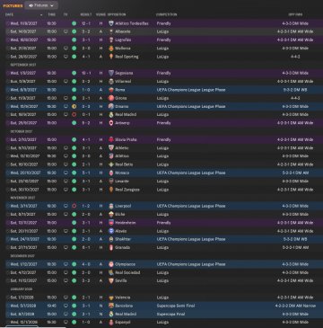Click the Sevilla club crest

tap(111, 281)
